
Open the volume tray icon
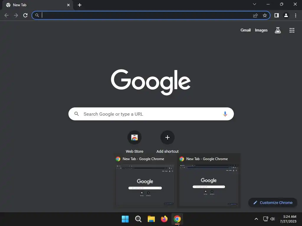click(272, 219)
